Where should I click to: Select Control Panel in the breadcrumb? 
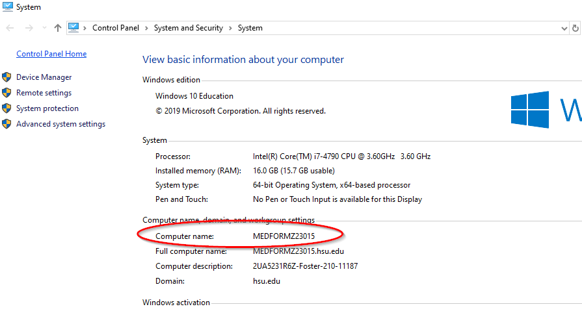point(116,28)
